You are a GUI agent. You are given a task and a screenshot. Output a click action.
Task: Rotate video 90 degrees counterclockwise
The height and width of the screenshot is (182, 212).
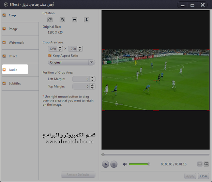pos(62,20)
